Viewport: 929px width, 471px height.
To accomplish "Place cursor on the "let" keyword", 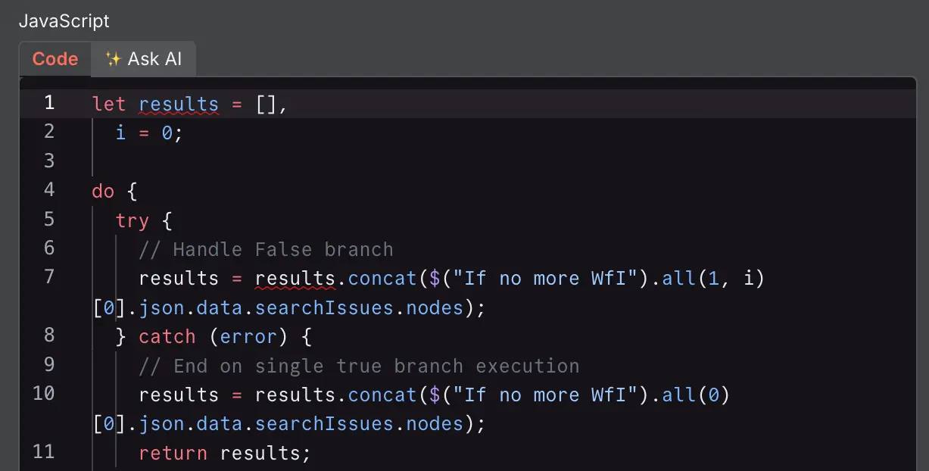I will pyautogui.click(x=108, y=104).
